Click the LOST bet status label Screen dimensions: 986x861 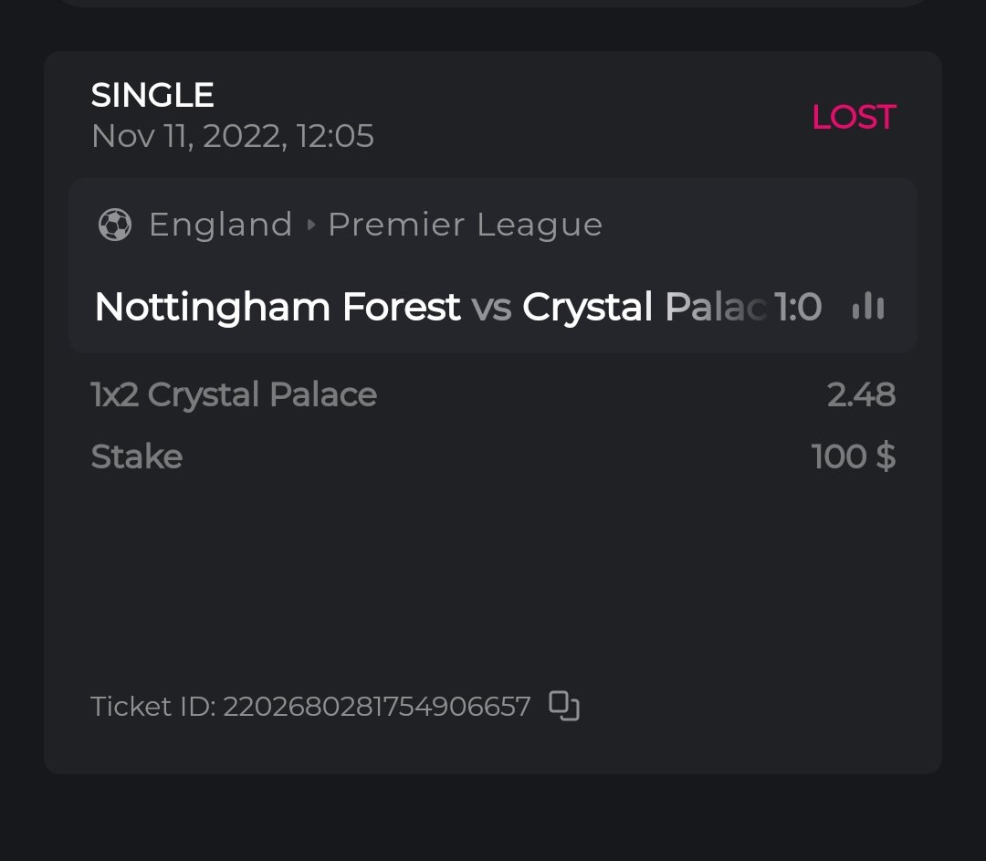(x=854, y=117)
